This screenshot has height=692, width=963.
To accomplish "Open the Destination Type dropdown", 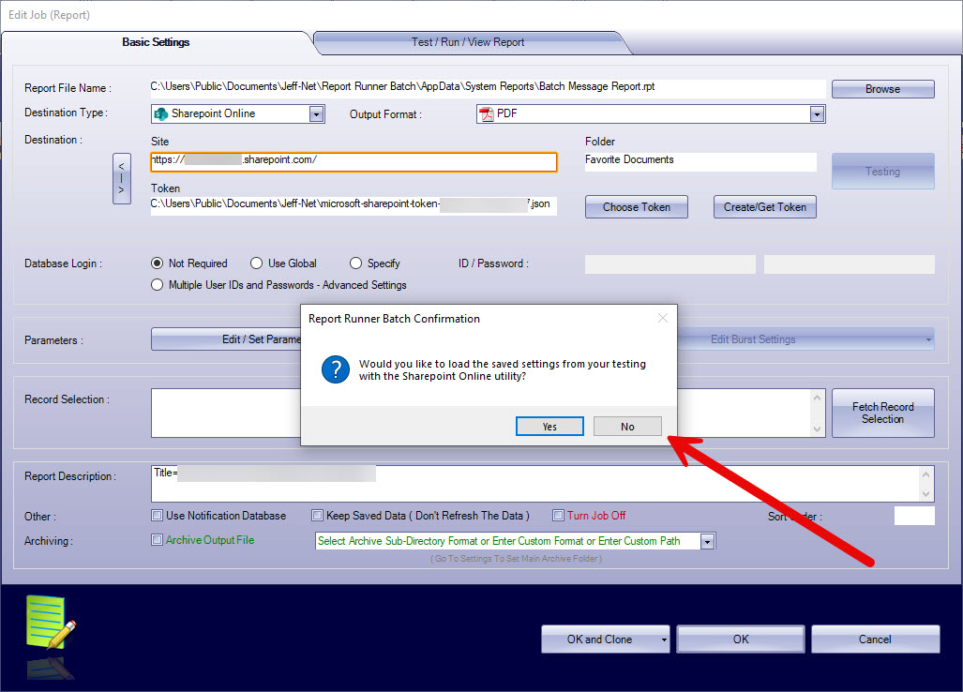I will point(317,113).
